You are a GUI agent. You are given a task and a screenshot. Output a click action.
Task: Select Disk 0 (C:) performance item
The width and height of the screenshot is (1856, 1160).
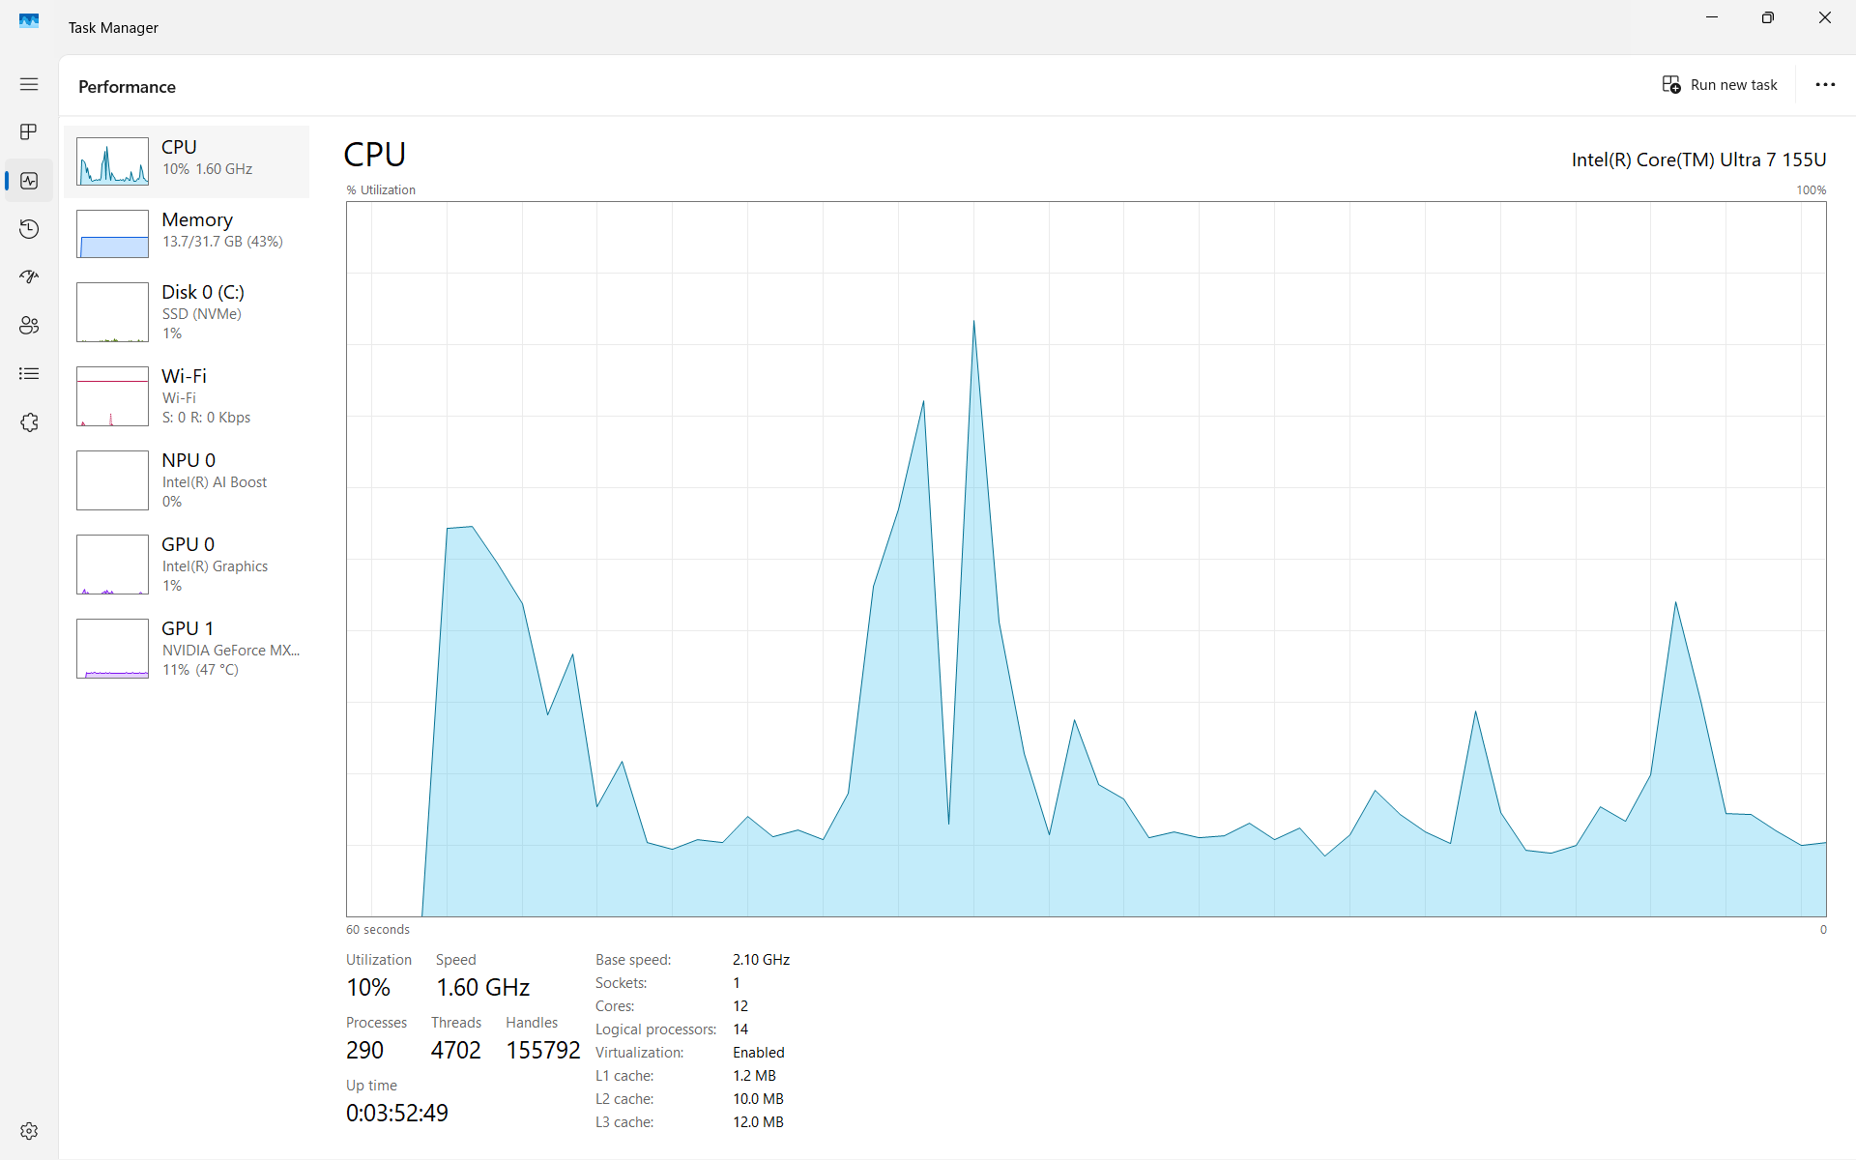[222, 311]
